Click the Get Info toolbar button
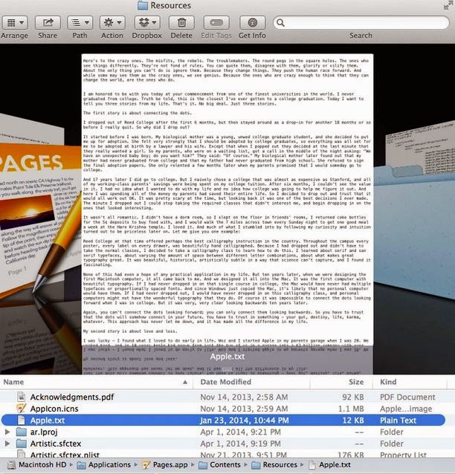This screenshot has height=474, width=455. tap(252, 23)
